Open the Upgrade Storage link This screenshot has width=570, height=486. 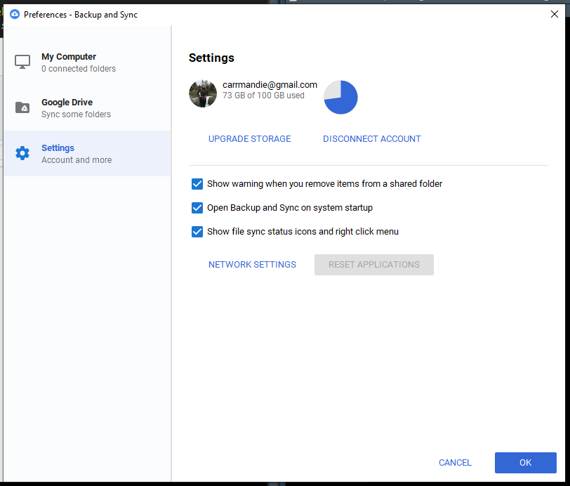click(250, 139)
